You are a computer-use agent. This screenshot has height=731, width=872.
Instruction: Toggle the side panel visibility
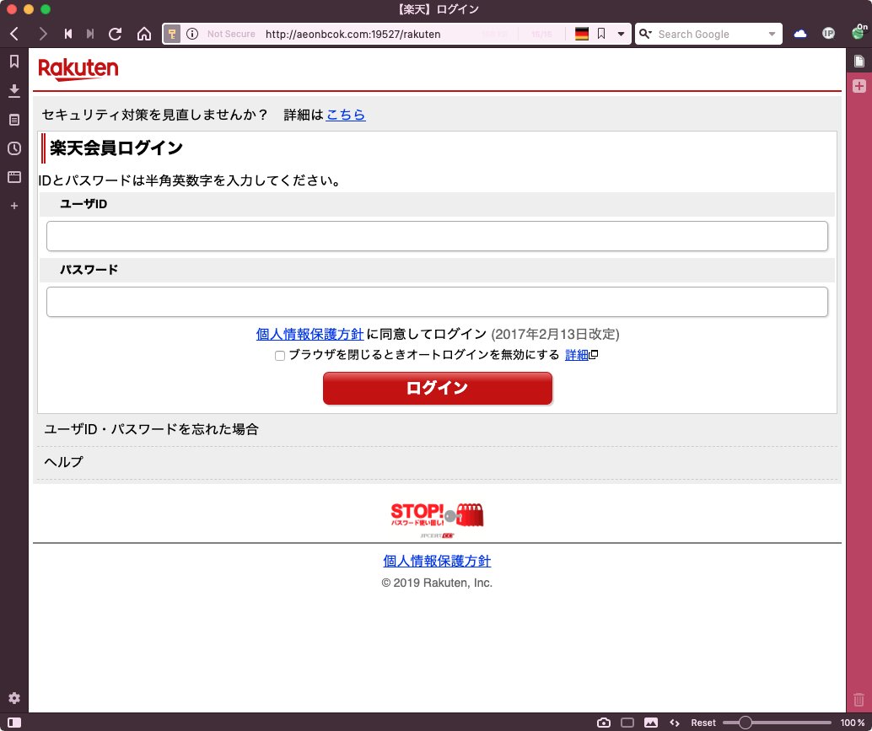(14, 723)
